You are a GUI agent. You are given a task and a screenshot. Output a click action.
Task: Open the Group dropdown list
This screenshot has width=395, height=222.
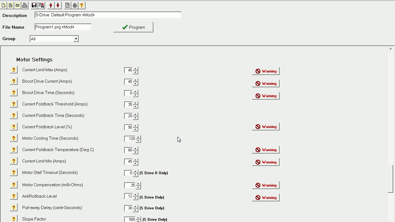click(x=76, y=39)
